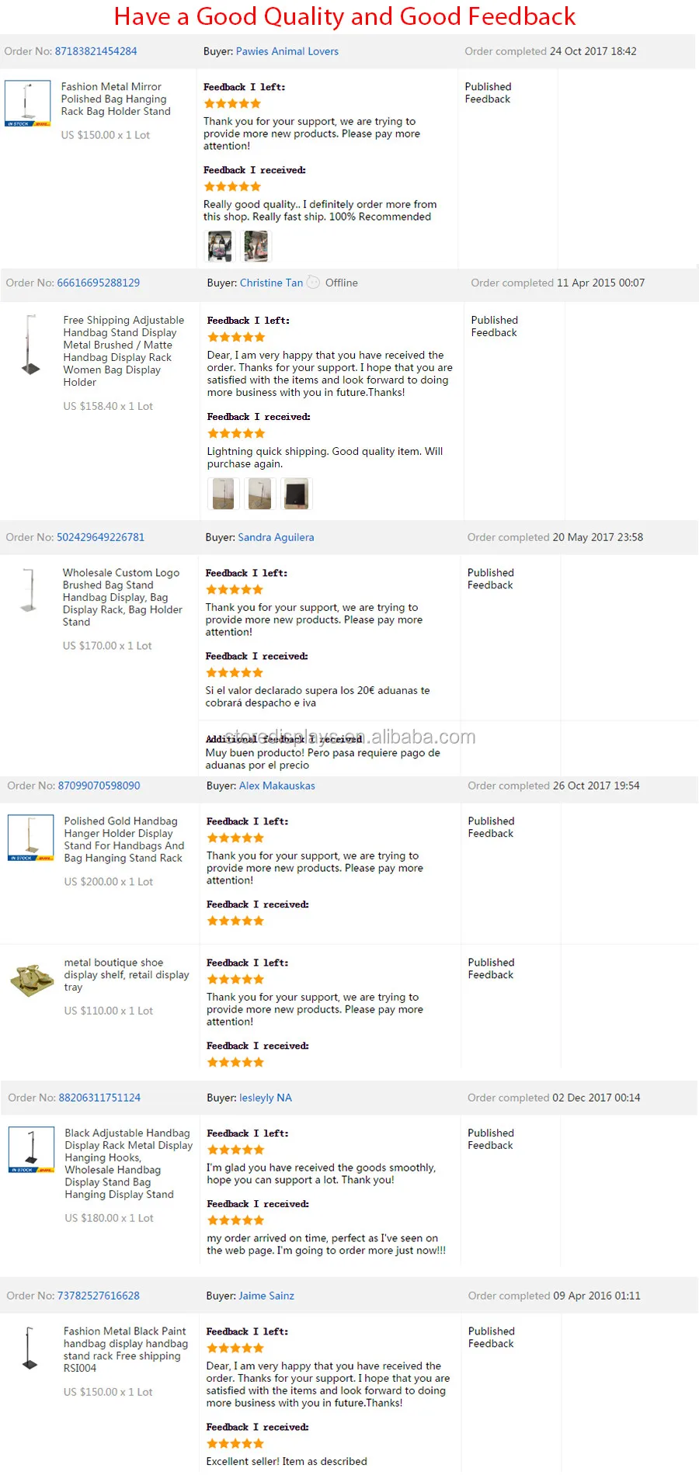Click the Black Adjustable Handbag Display Rack image
Image resolution: width=699 pixels, height=1475 pixels.
click(x=31, y=1150)
